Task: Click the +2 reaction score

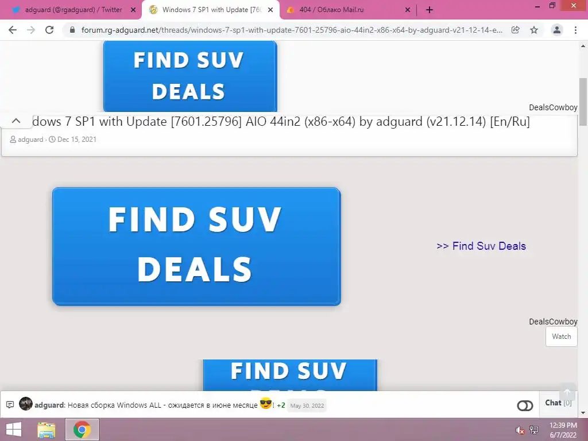Action: [281, 405]
